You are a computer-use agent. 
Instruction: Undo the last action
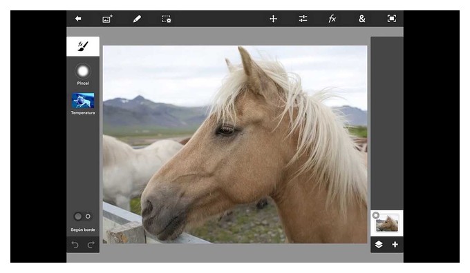click(x=75, y=245)
